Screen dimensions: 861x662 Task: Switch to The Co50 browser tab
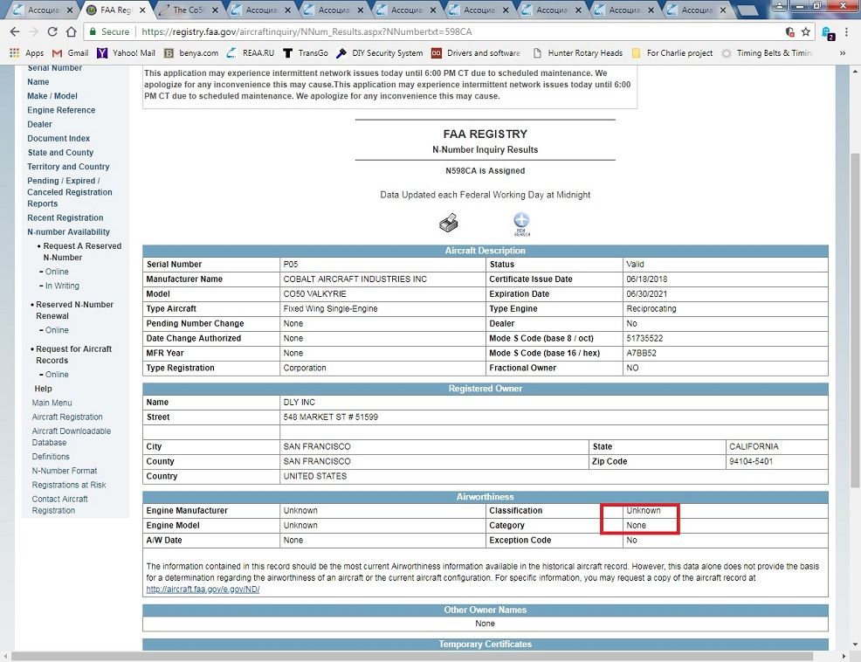187,10
